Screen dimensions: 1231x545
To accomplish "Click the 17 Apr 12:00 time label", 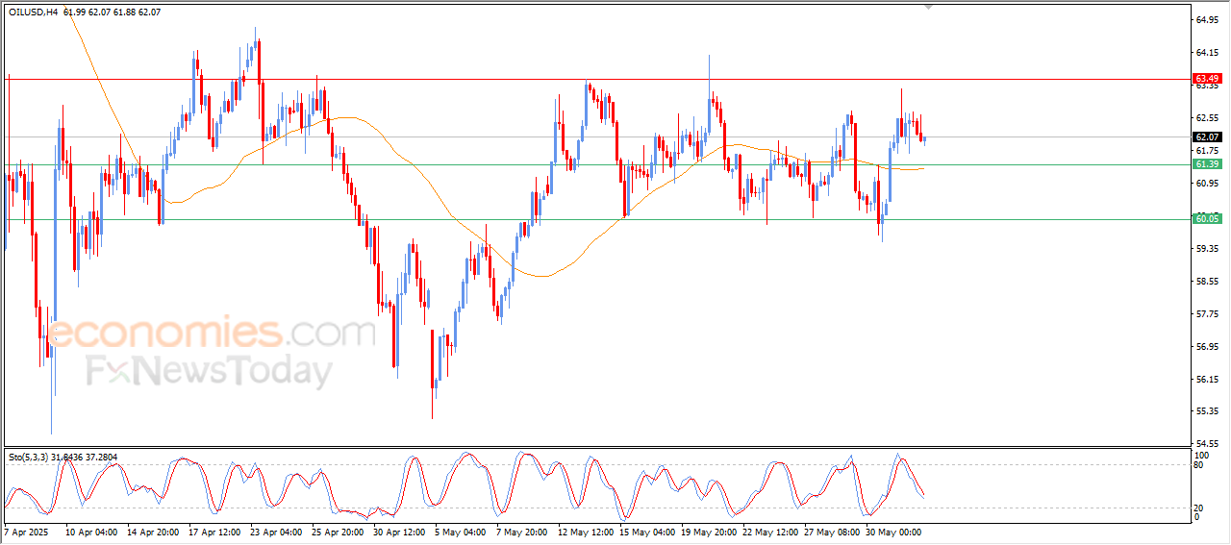I will (x=215, y=532).
